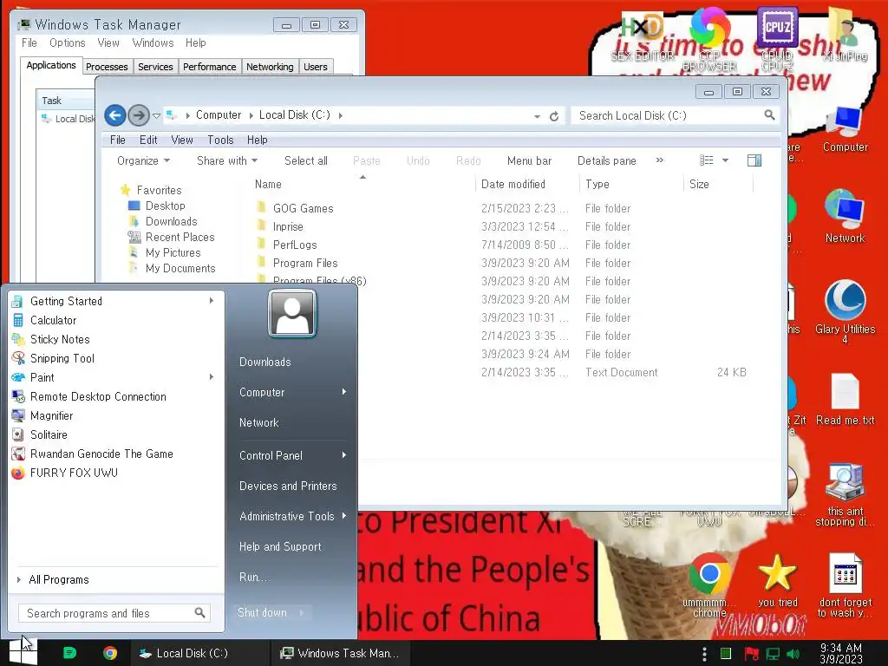Open the 'this aint stopping' desktop icon
888x666 pixels.
[845, 494]
